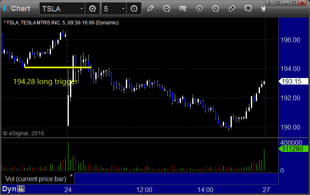Click the 'Vol (current price bar)' label
Screen dimensions: 310x195
coord(35,179)
